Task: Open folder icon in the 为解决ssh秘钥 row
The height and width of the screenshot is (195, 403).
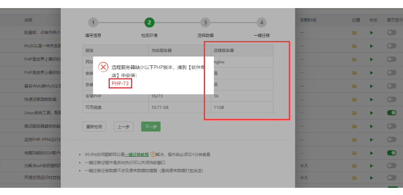Action: point(355,165)
